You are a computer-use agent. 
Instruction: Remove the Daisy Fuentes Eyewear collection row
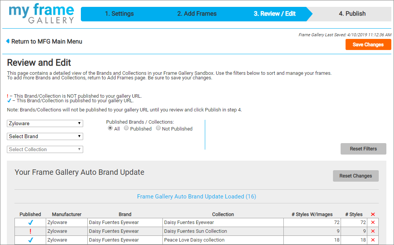tap(373, 222)
